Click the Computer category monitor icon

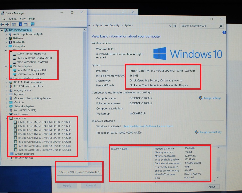(x=10, y=46)
